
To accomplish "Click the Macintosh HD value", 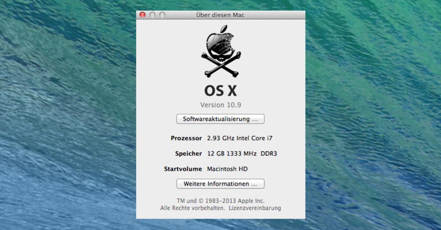I will (x=227, y=169).
